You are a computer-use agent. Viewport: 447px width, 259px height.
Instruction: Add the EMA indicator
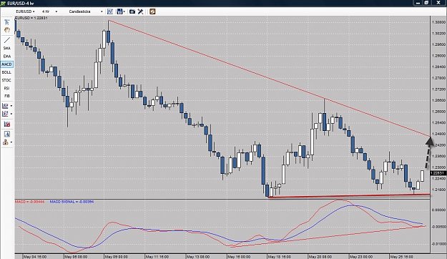click(x=7, y=57)
